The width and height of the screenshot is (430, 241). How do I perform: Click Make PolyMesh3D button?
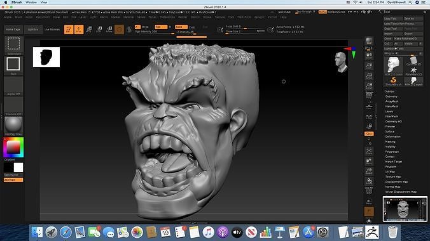point(409,39)
